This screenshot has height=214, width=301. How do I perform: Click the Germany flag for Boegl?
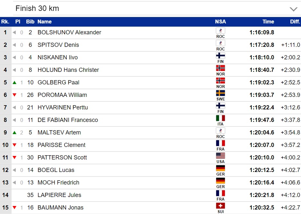[220, 168]
